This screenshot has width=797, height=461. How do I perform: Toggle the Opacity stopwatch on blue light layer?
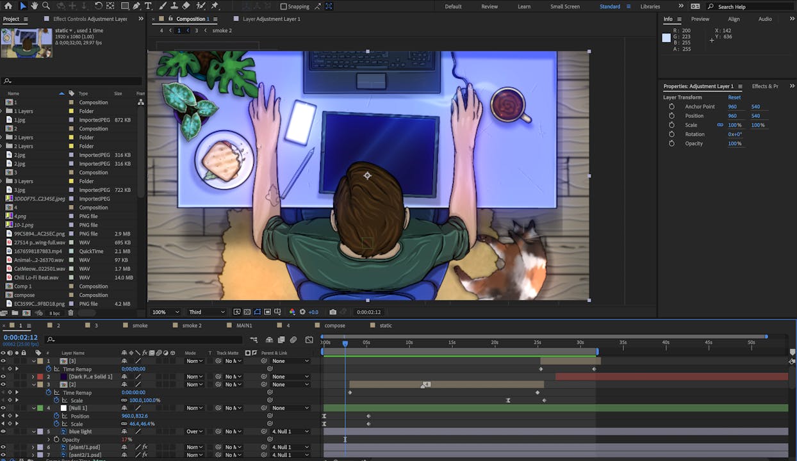pos(56,440)
